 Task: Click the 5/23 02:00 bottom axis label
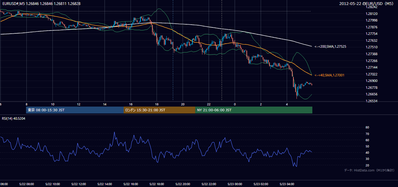(261, 184)
